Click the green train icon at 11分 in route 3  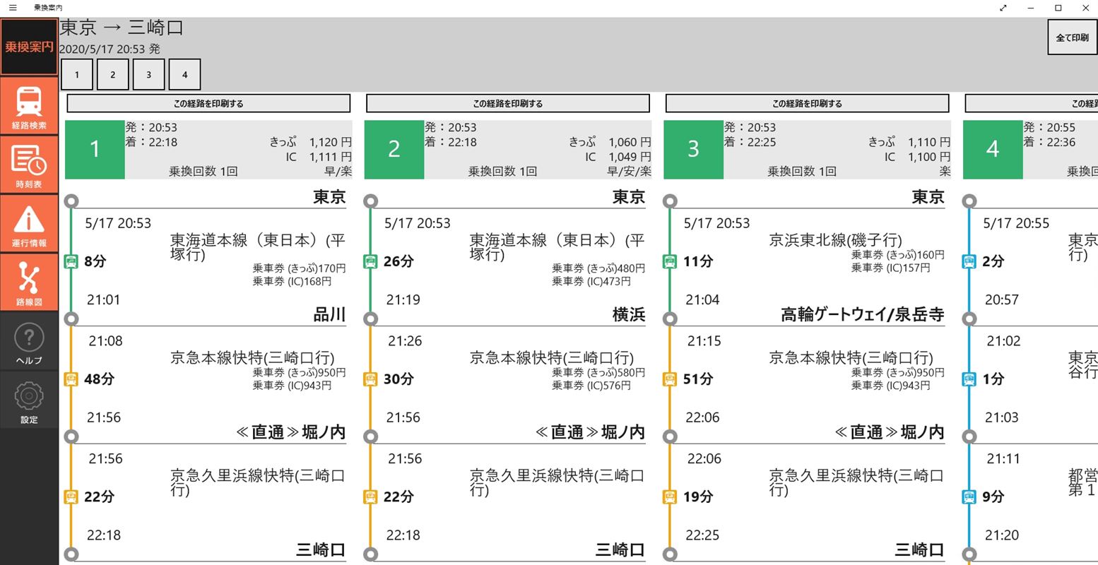670,261
